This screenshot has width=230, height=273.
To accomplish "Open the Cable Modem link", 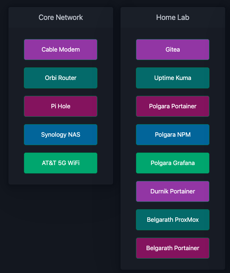I will coord(61,49).
